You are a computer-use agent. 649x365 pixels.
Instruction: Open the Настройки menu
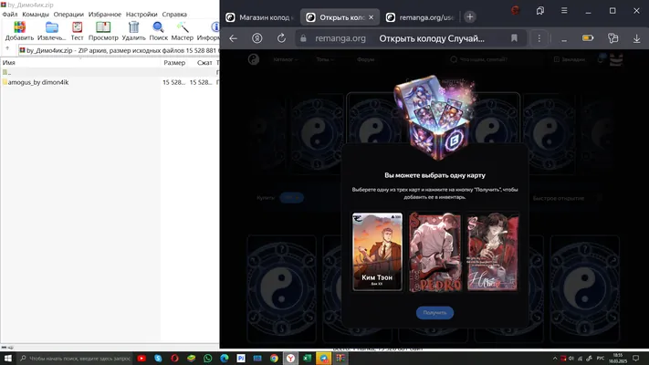141,14
